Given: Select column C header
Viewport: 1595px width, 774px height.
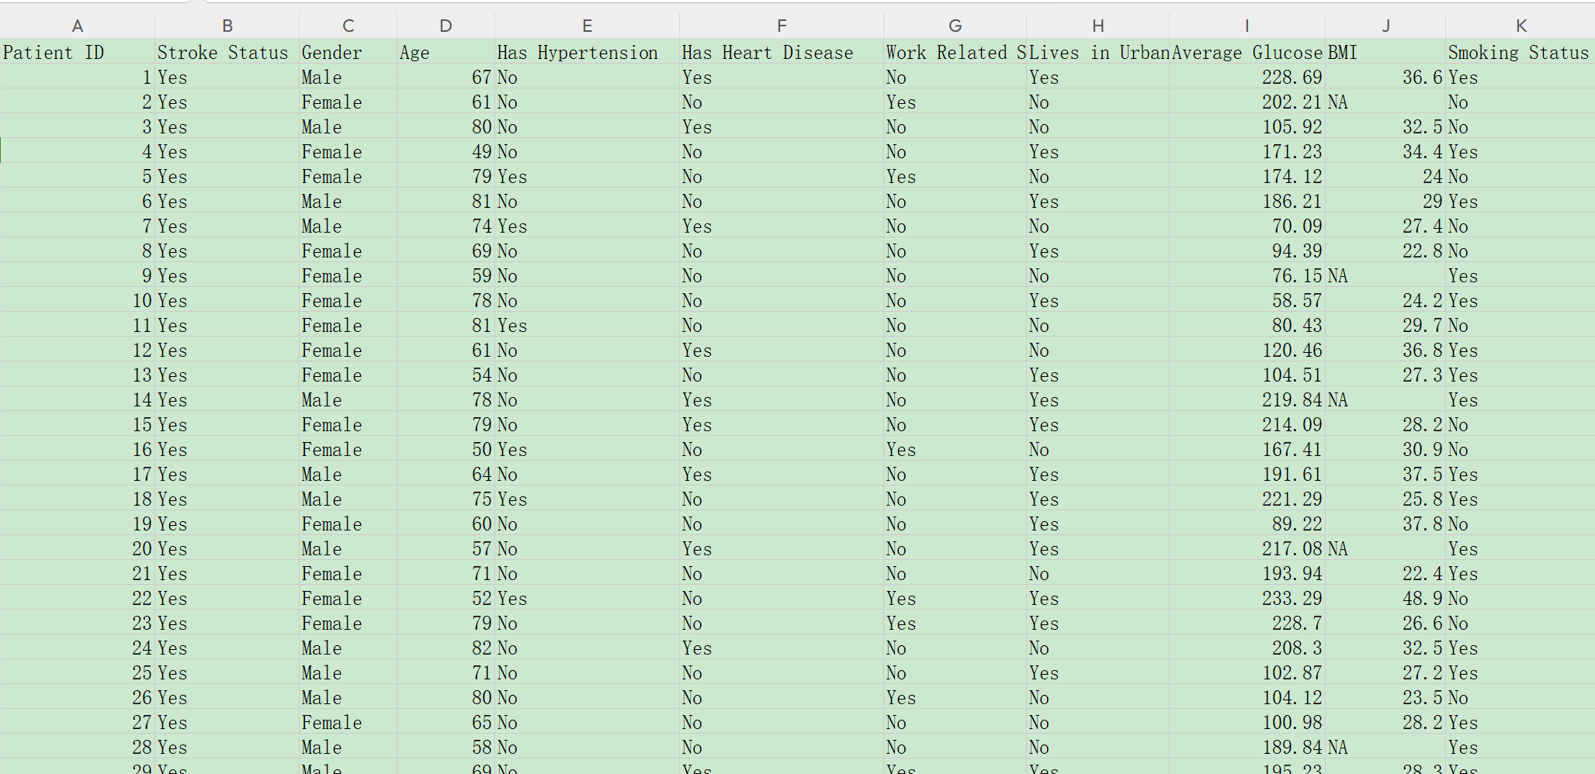Looking at the screenshot, I should pos(348,26).
